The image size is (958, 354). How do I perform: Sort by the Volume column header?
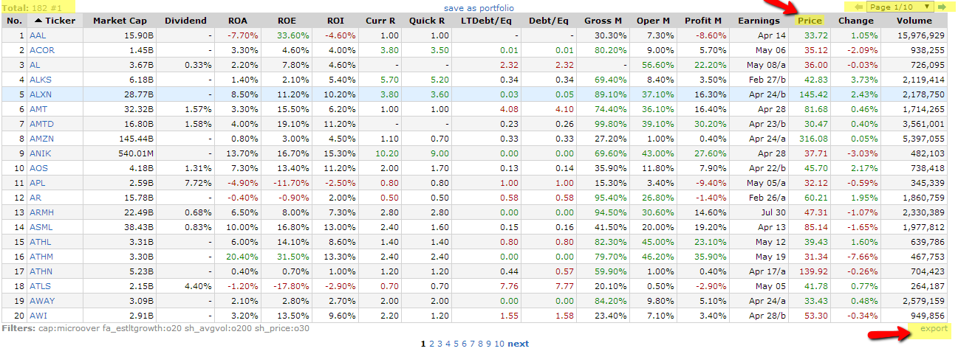click(914, 21)
